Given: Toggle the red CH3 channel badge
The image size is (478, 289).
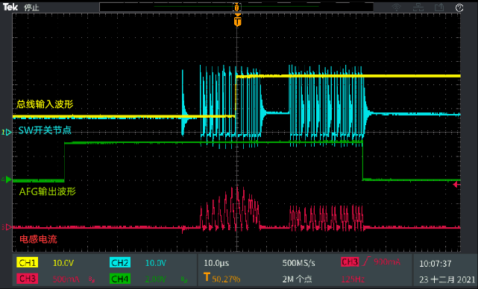Looking at the screenshot, I should coord(28,279).
